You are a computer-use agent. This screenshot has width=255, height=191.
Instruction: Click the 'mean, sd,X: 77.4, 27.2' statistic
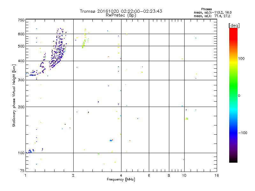212,16
